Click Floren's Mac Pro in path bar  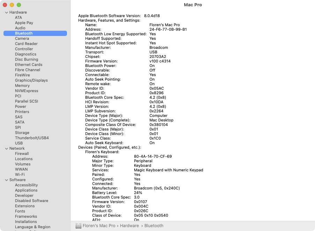pos(99,226)
